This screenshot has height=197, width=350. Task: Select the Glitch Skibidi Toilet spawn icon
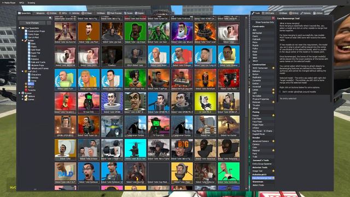tap(135, 56)
